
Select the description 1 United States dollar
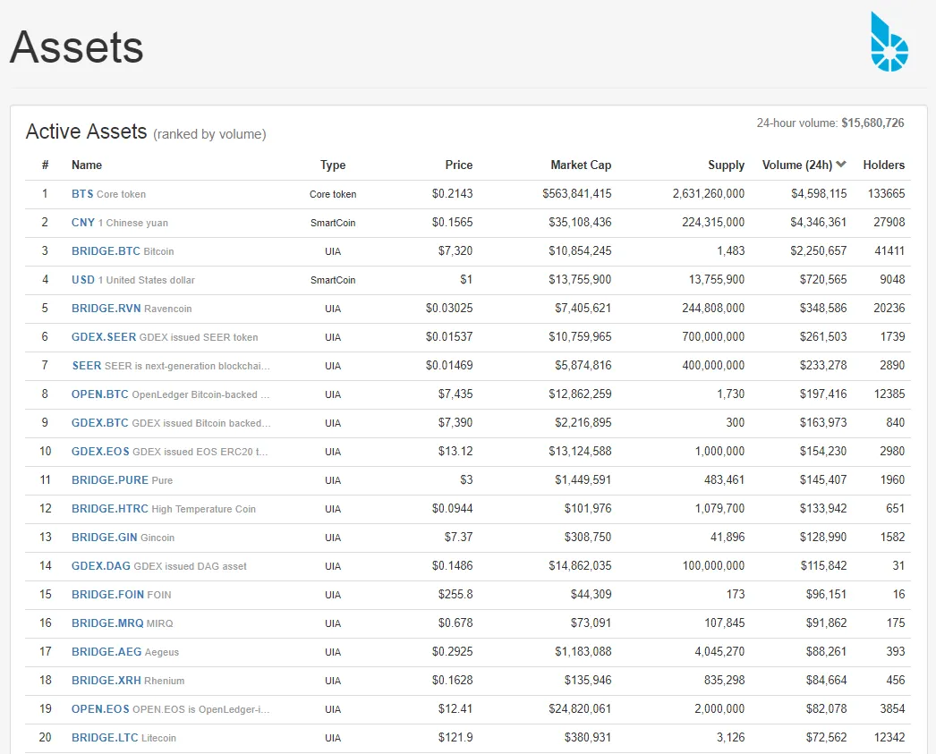[x=146, y=280]
